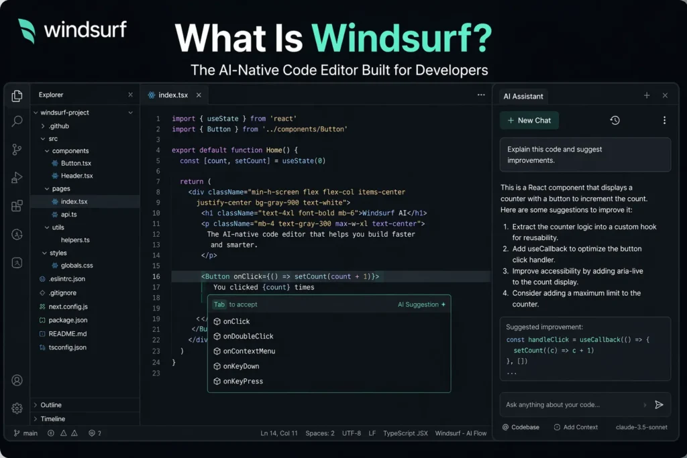Screen dimensions: 687x458
Task: Click the onClick suggestion cube icon
Action: click(217, 321)
